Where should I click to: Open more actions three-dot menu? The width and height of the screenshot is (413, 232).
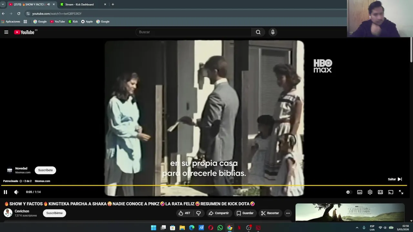pyautogui.click(x=288, y=213)
